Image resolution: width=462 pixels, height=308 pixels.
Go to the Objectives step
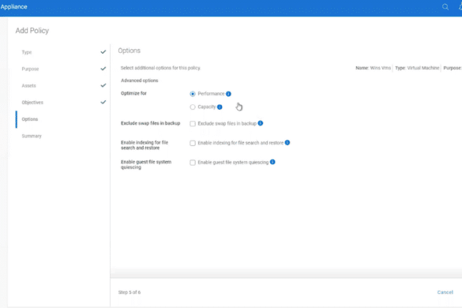pyautogui.click(x=32, y=103)
